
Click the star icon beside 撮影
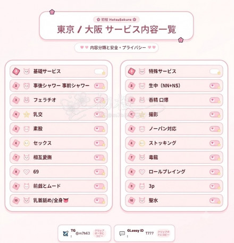(x=142, y=114)
